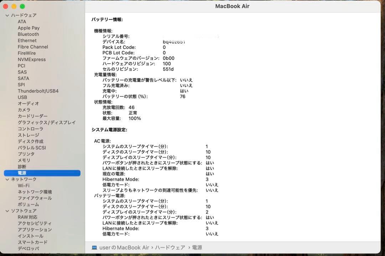385x256 pixels.
Task: Click the デバイス名 value bq40z651
Action: [x=174, y=42]
